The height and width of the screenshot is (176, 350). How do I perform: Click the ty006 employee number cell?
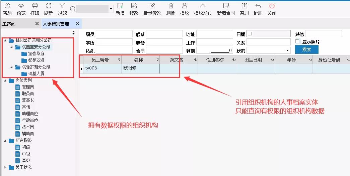pyautogui.click(x=102, y=68)
